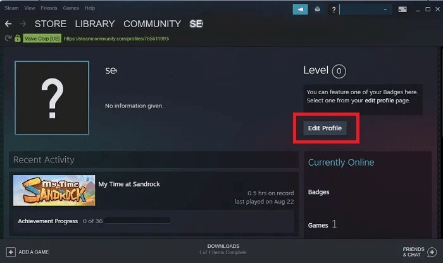This screenshot has width=443, height=263.
Task: Click the Currently Online status text
Action: [x=341, y=162]
